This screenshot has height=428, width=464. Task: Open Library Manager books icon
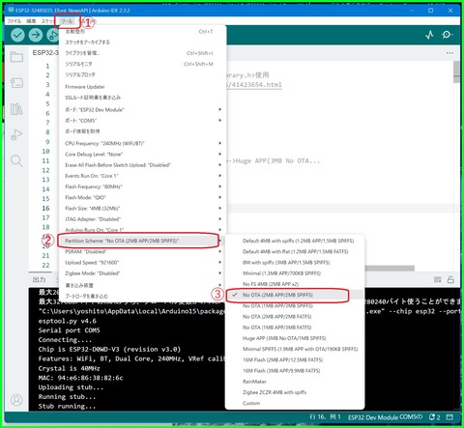pyautogui.click(x=16, y=109)
